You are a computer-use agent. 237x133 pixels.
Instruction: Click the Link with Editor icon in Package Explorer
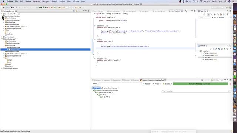77,11
